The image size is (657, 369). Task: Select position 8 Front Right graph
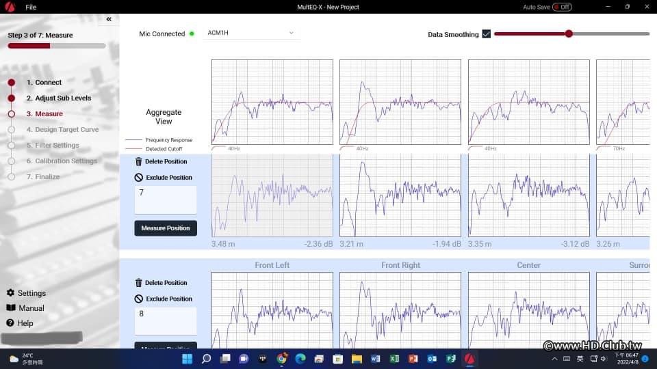coord(400,310)
